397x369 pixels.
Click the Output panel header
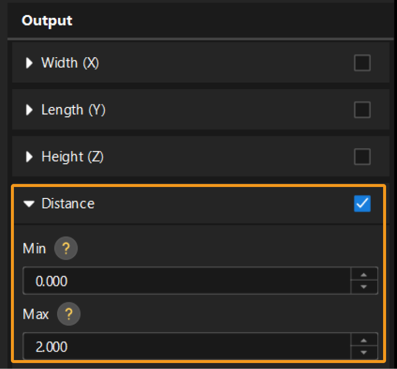(47, 21)
